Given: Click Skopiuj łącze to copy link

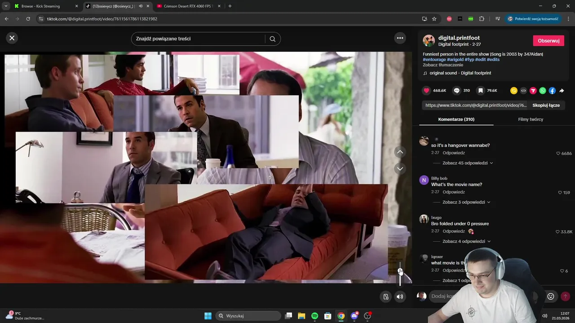Looking at the screenshot, I should tap(546, 105).
